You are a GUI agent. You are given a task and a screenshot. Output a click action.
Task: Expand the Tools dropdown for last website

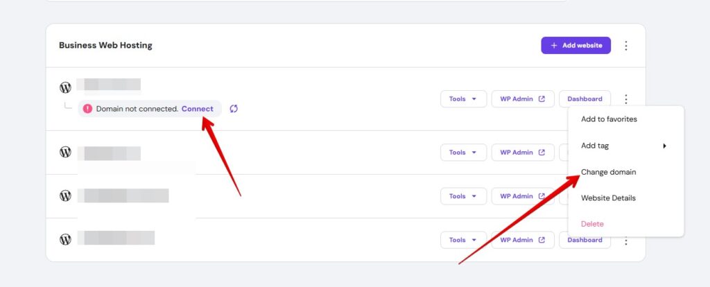[x=463, y=240]
